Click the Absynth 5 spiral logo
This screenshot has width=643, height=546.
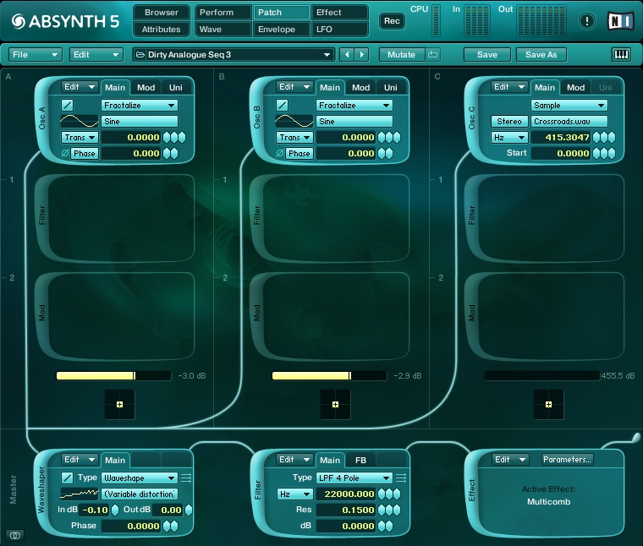click(19, 21)
